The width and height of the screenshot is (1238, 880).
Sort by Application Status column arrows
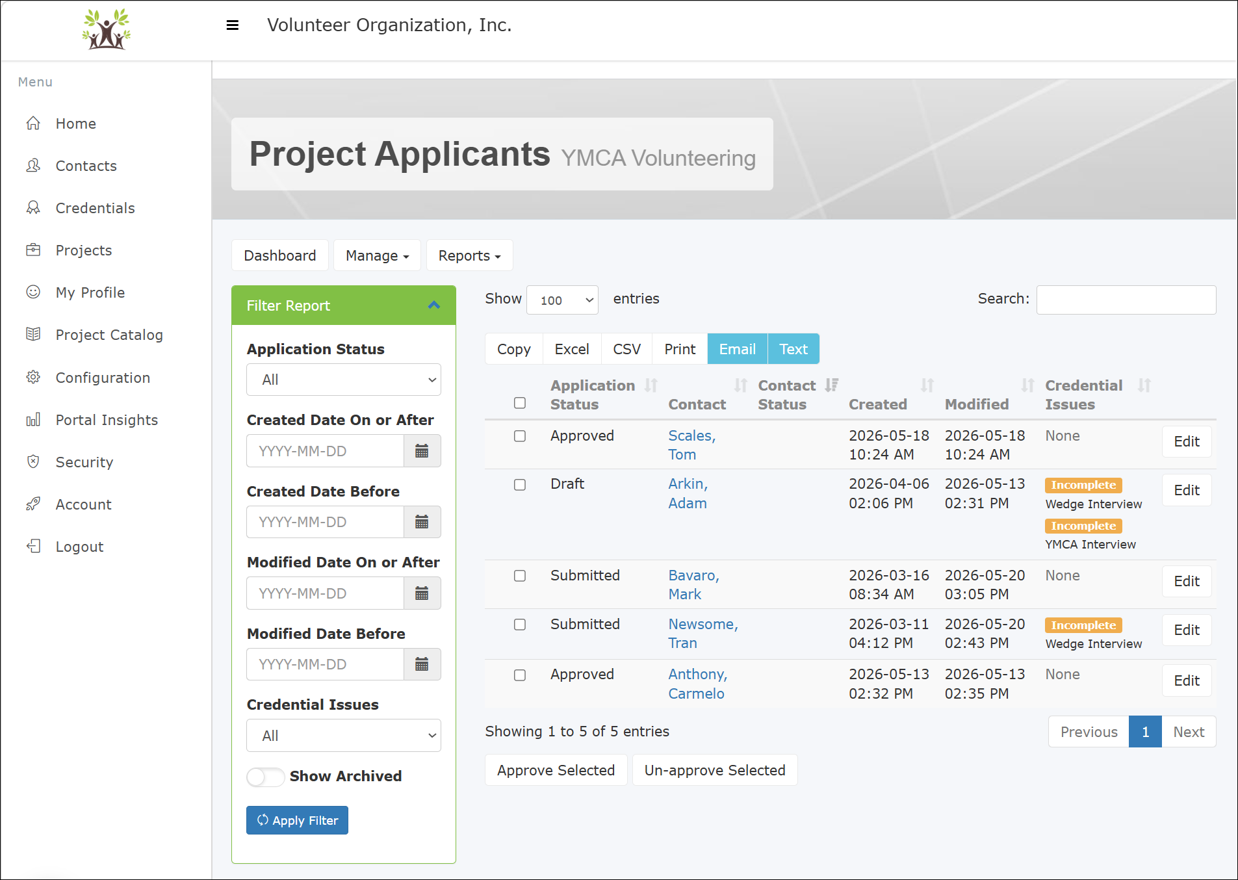tap(651, 385)
